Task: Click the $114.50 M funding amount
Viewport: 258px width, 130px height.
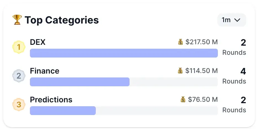Action: (202, 71)
